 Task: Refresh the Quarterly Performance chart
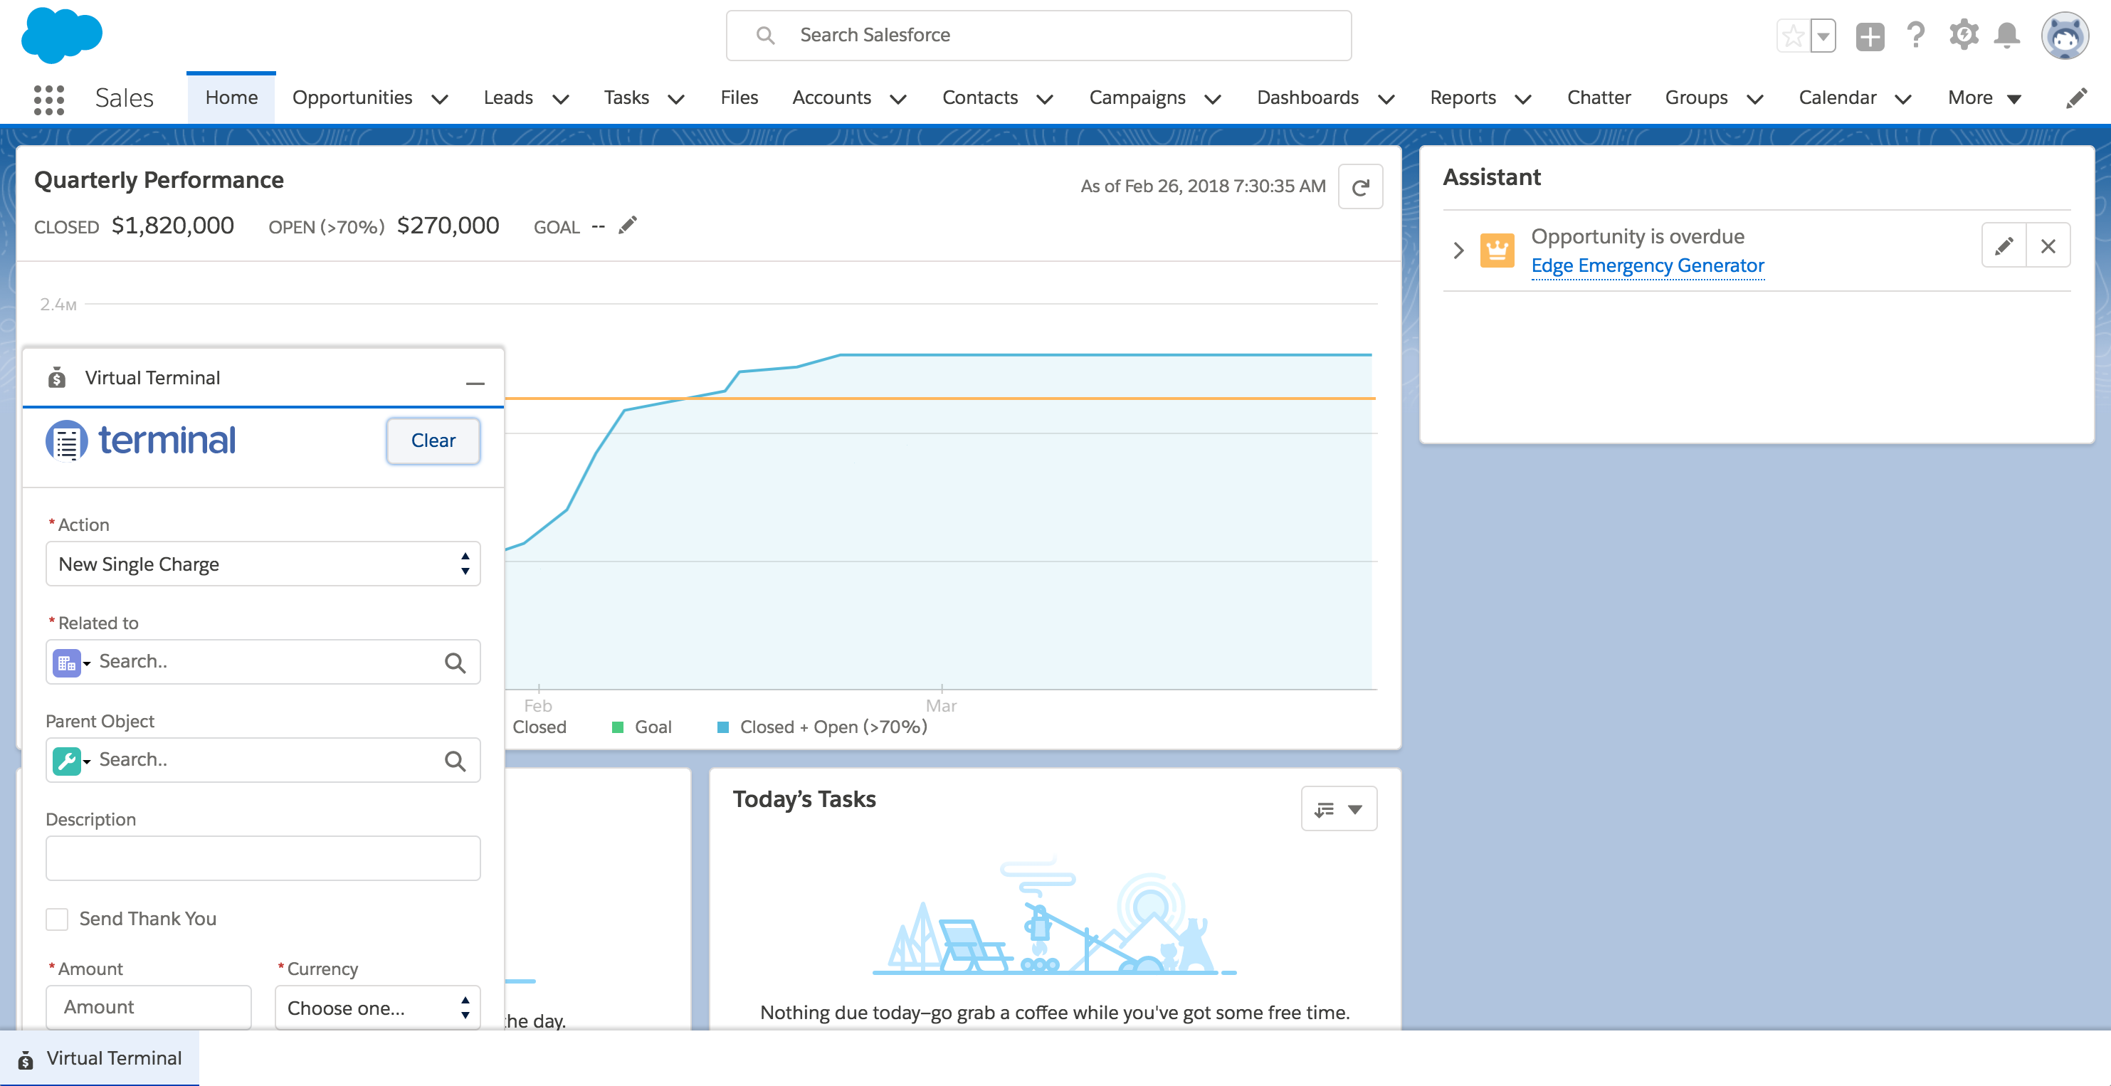pyautogui.click(x=1360, y=187)
